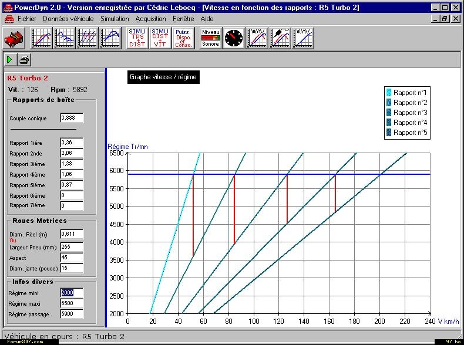Image resolution: width=464 pixels, height=345 pixels.
Task: Open the Fichier menu
Action: 26,19
